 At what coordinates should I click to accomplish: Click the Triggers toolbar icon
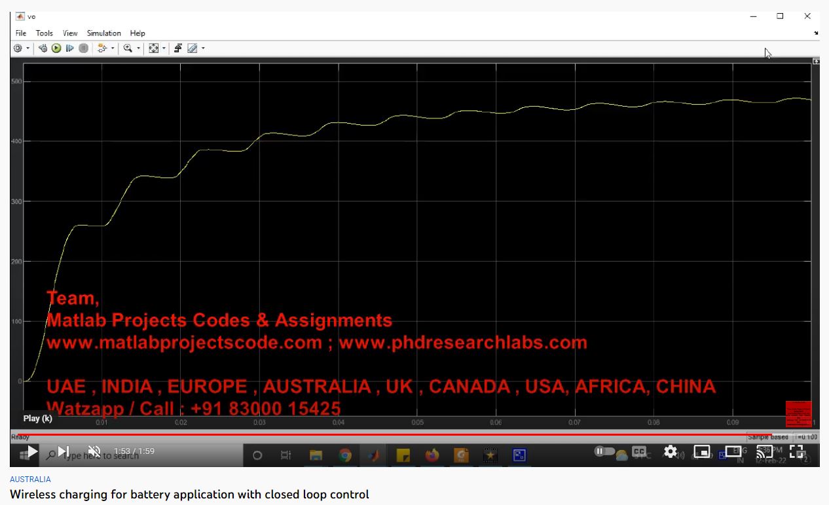[178, 48]
